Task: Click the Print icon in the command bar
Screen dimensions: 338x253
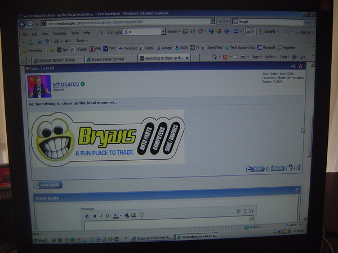Action: pyautogui.click(x=243, y=57)
